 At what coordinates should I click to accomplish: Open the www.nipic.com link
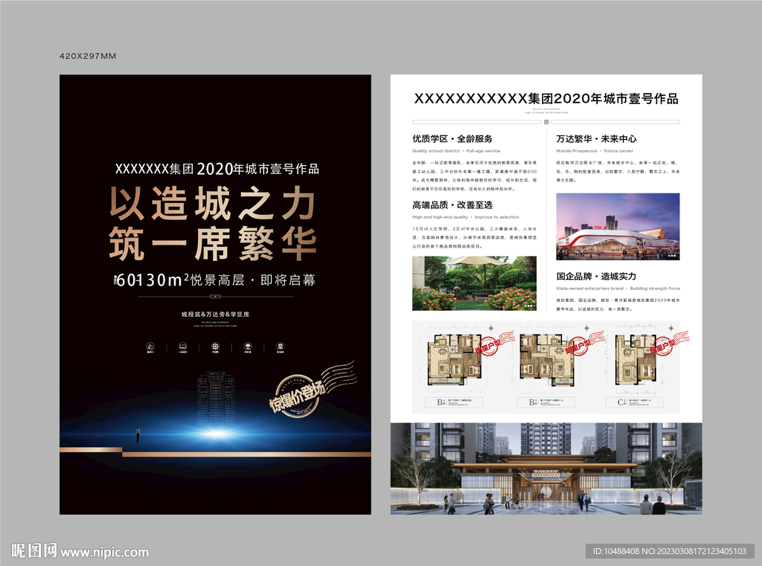[x=104, y=553]
